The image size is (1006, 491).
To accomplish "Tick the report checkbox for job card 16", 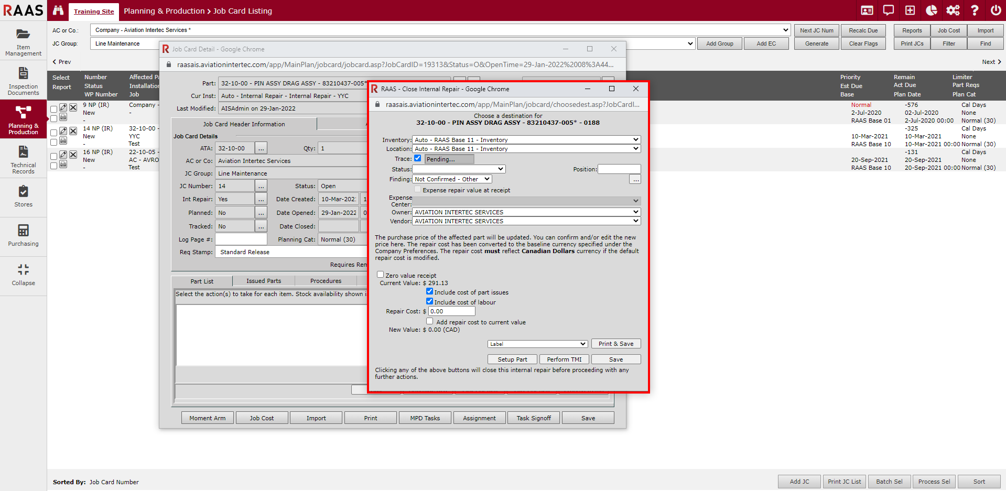I will pyautogui.click(x=53, y=166).
